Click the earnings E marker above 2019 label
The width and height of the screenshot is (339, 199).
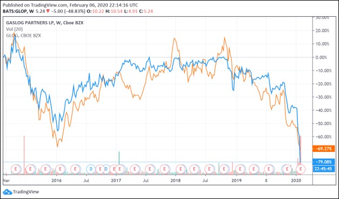pos(240,169)
